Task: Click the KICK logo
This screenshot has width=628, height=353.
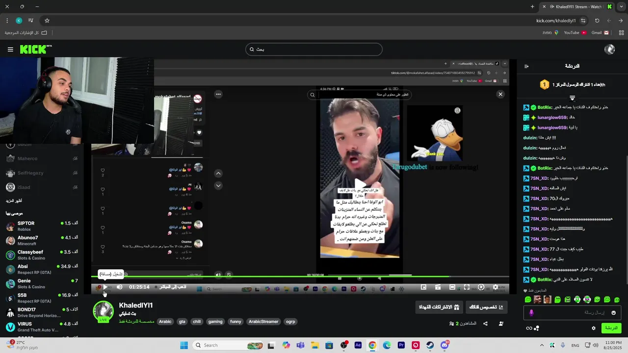Action: pos(35,49)
